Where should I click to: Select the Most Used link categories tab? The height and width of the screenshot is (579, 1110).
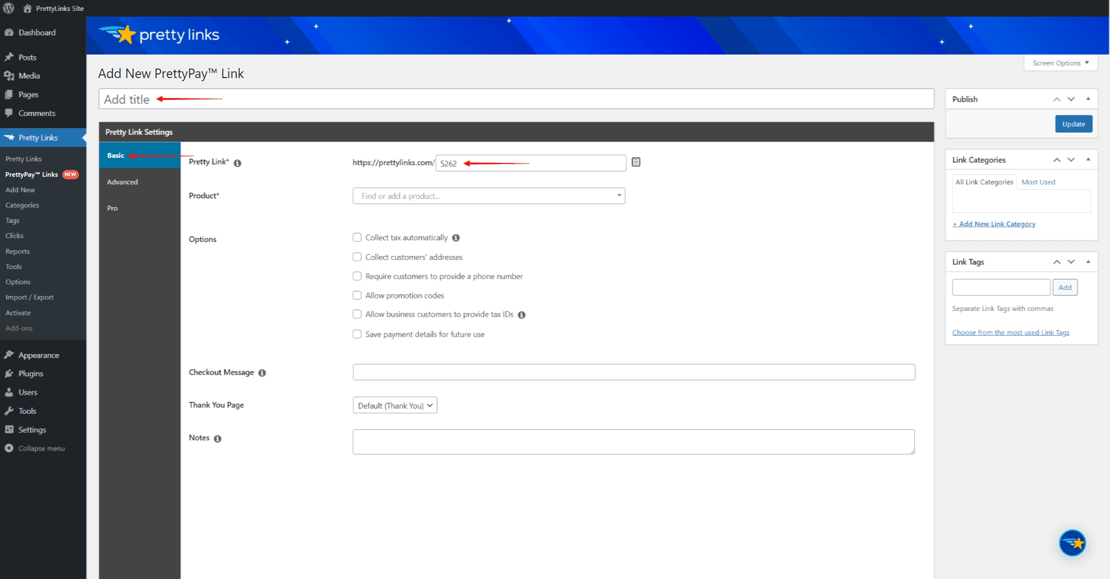point(1038,181)
